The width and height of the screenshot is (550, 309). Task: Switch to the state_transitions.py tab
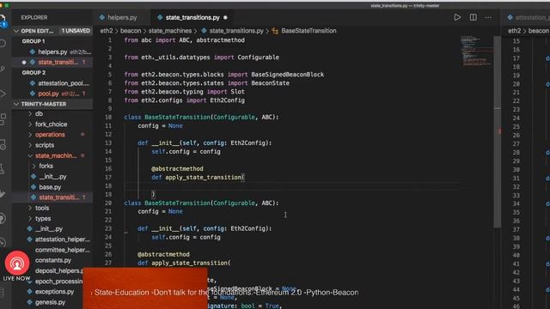click(192, 17)
